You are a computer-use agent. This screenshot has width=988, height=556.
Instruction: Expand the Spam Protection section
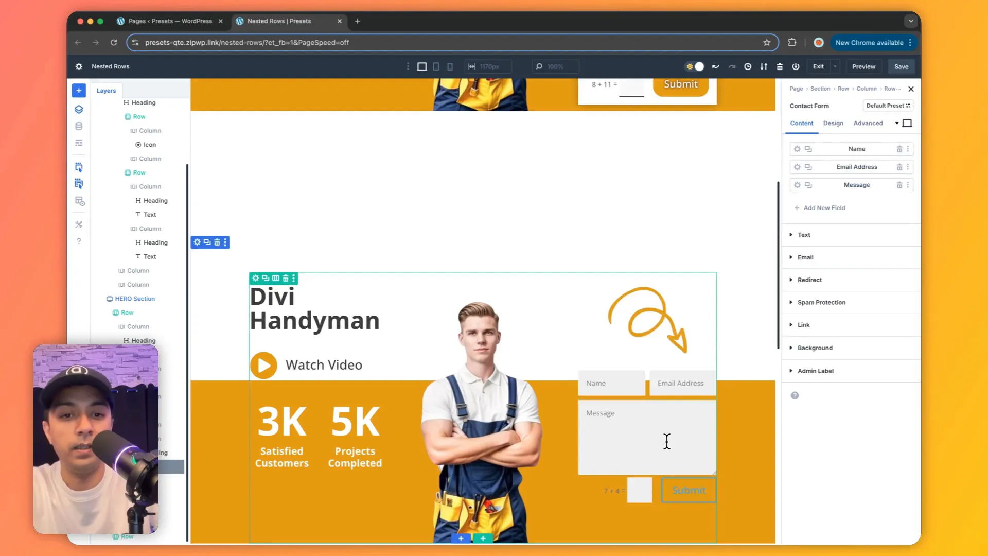click(821, 302)
